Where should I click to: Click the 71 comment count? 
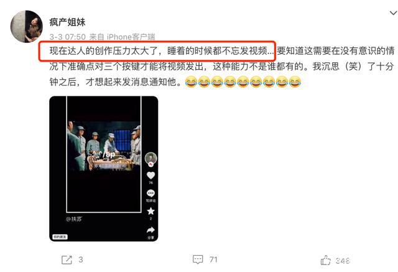(x=213, y=260)
